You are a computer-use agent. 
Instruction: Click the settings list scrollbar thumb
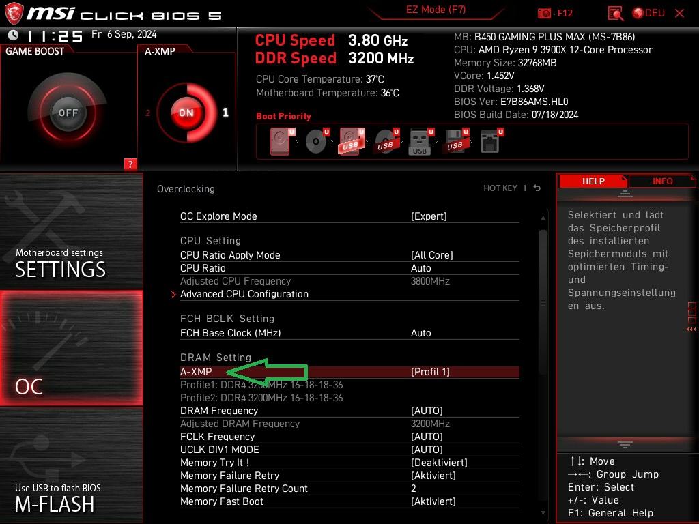tap(543, 303)
